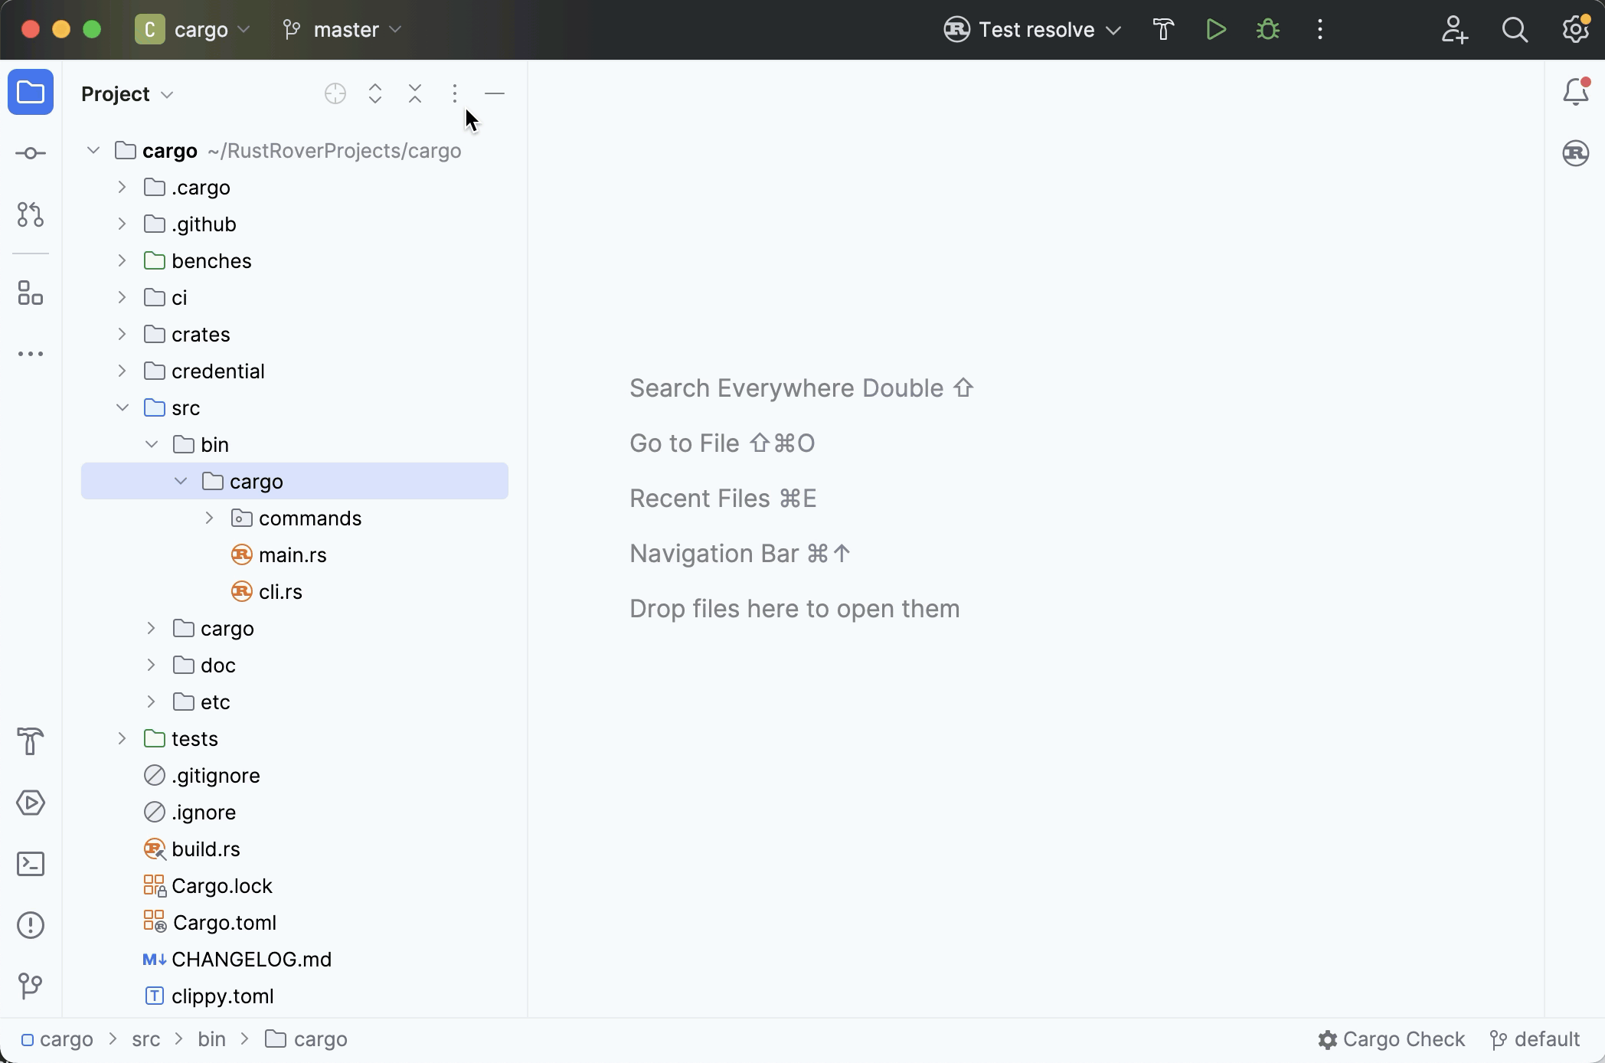Open the Commit tool window

(x=31, y=153)
